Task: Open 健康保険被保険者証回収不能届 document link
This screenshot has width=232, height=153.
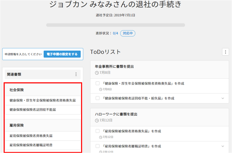Action: 33,110
